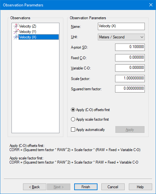156x194 pixels.
Task: Click the Next button
Action: [59, 187]
